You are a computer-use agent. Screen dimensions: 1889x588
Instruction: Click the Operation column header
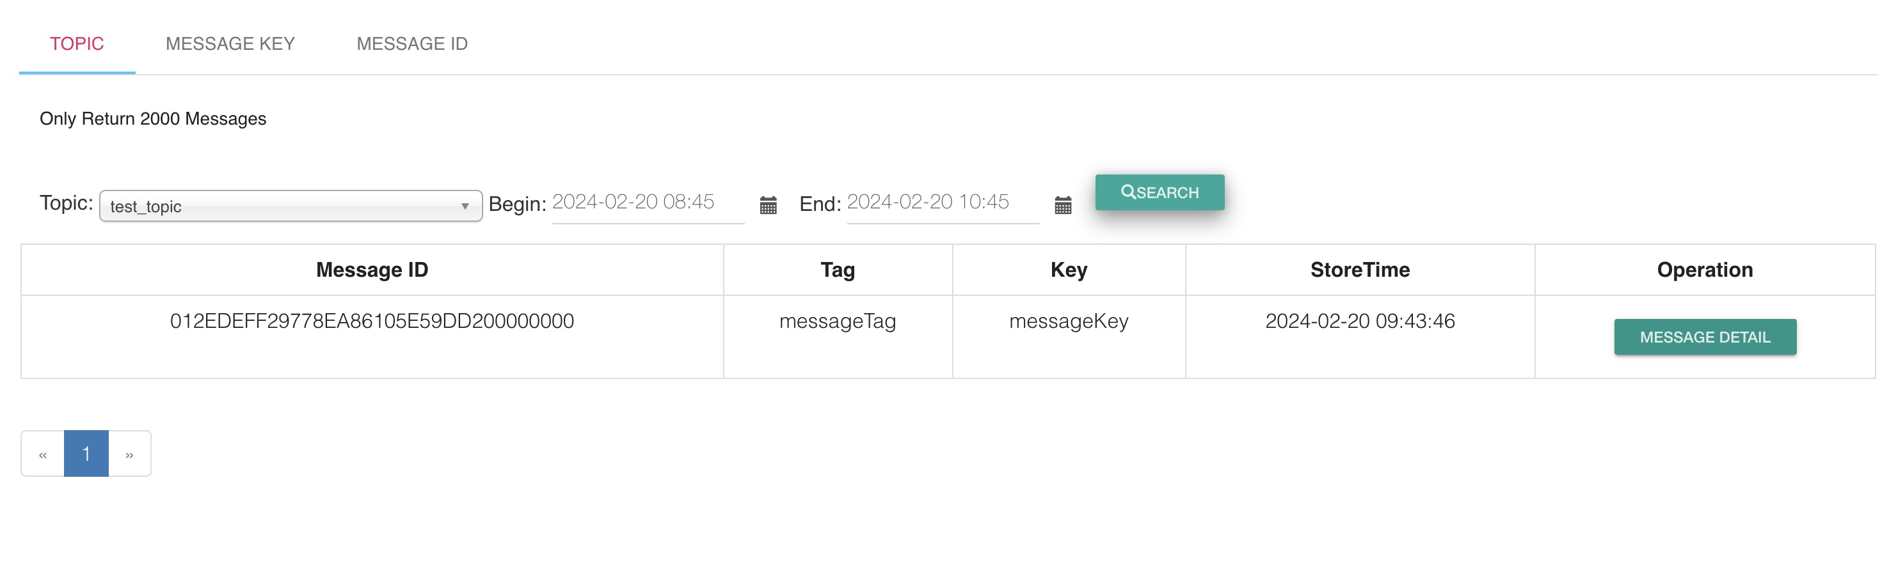[x=1704, y=270]
